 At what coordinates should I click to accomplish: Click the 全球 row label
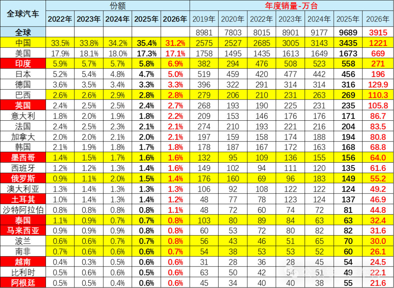click(x=23, y=32)
